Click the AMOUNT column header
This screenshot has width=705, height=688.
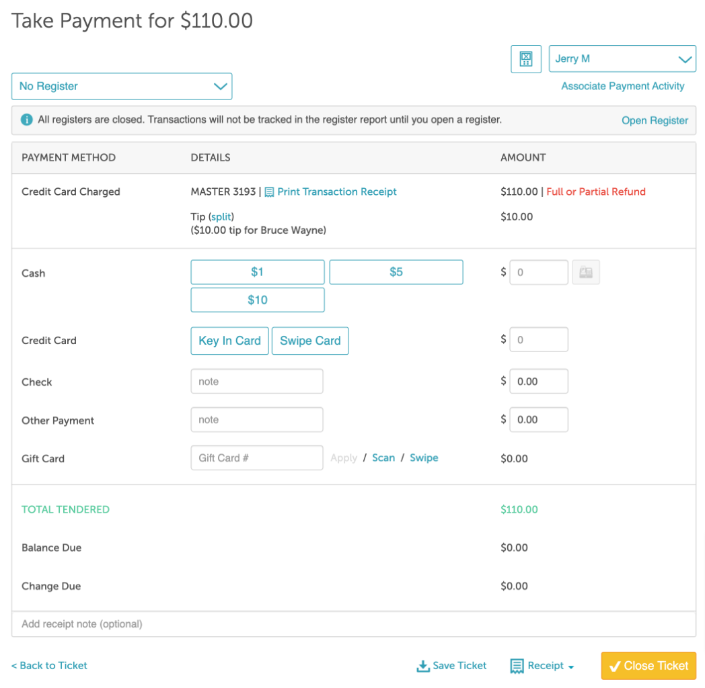coord(523,158)
